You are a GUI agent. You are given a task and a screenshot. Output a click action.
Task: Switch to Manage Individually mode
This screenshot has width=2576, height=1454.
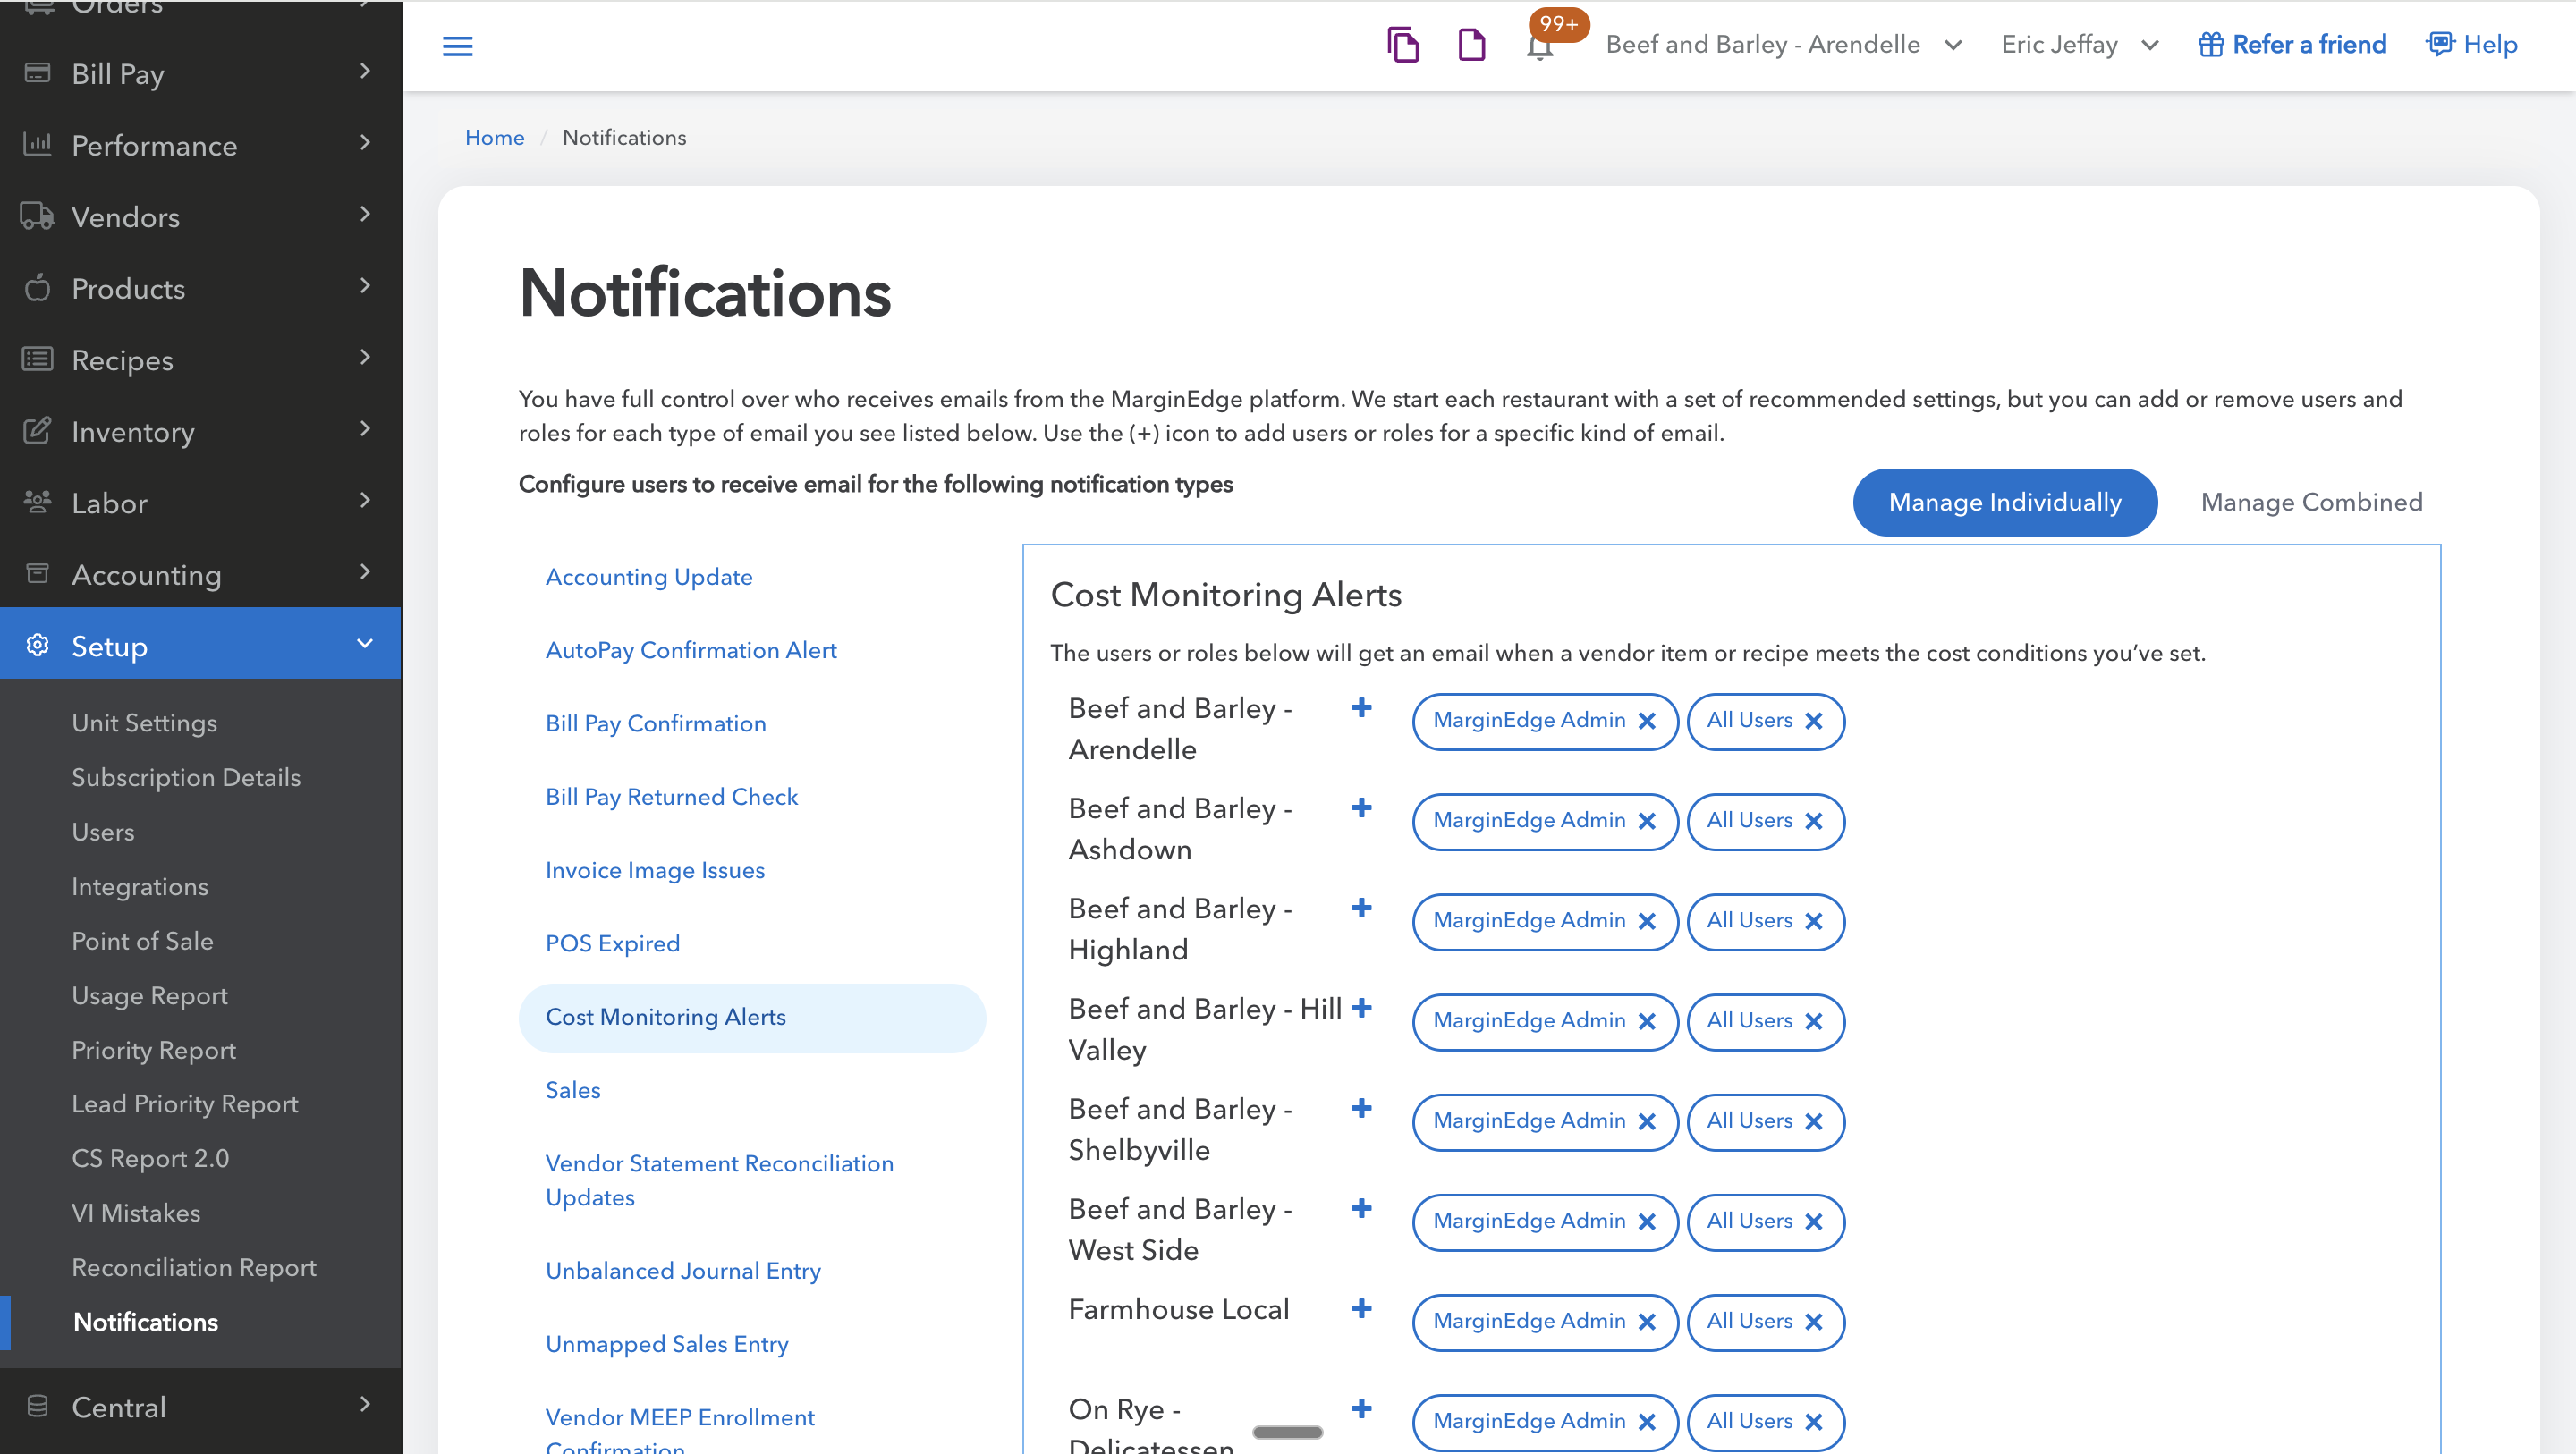click(2004, 502)
